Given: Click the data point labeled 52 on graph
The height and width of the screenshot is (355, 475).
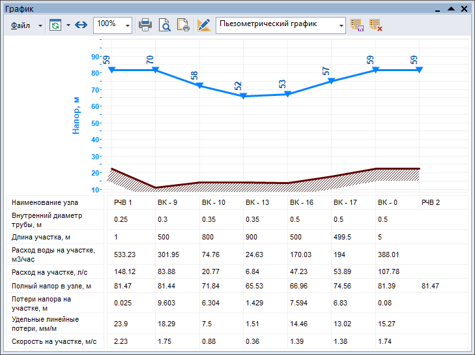Looking at the screenshot, I should click(243, 96).
